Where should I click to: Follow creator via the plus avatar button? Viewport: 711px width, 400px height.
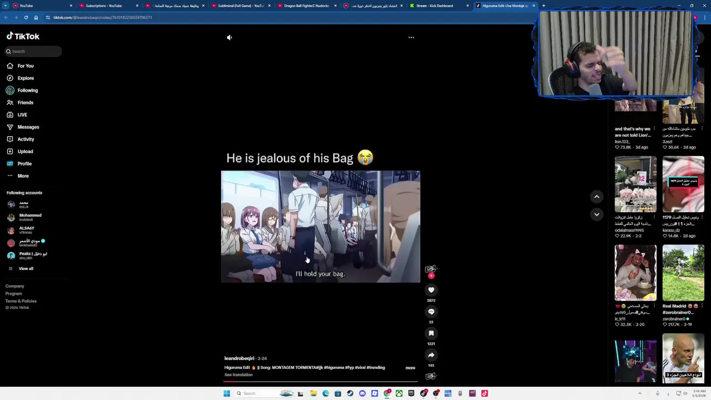point(431,275)
